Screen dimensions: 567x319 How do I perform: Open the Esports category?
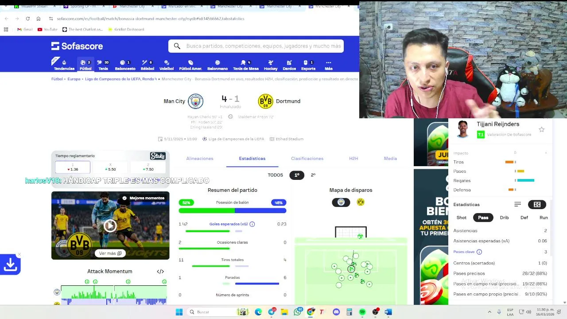[308, 65]
